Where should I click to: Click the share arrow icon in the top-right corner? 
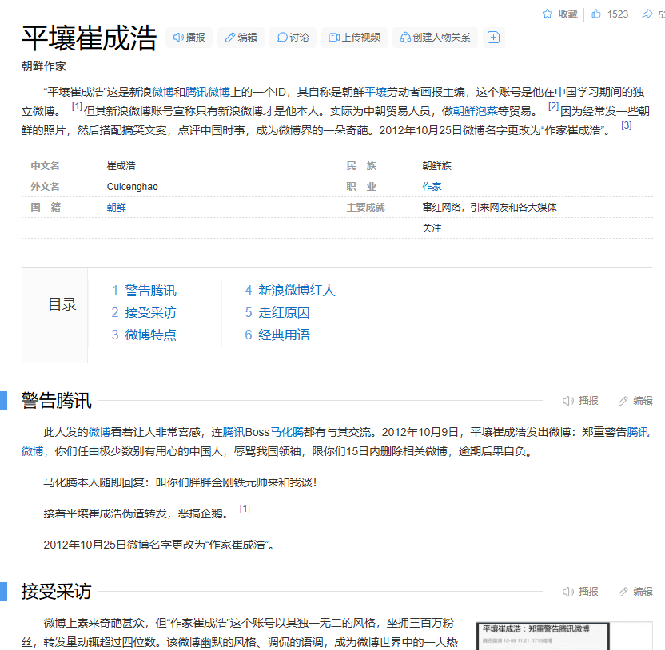coord(647,14)
